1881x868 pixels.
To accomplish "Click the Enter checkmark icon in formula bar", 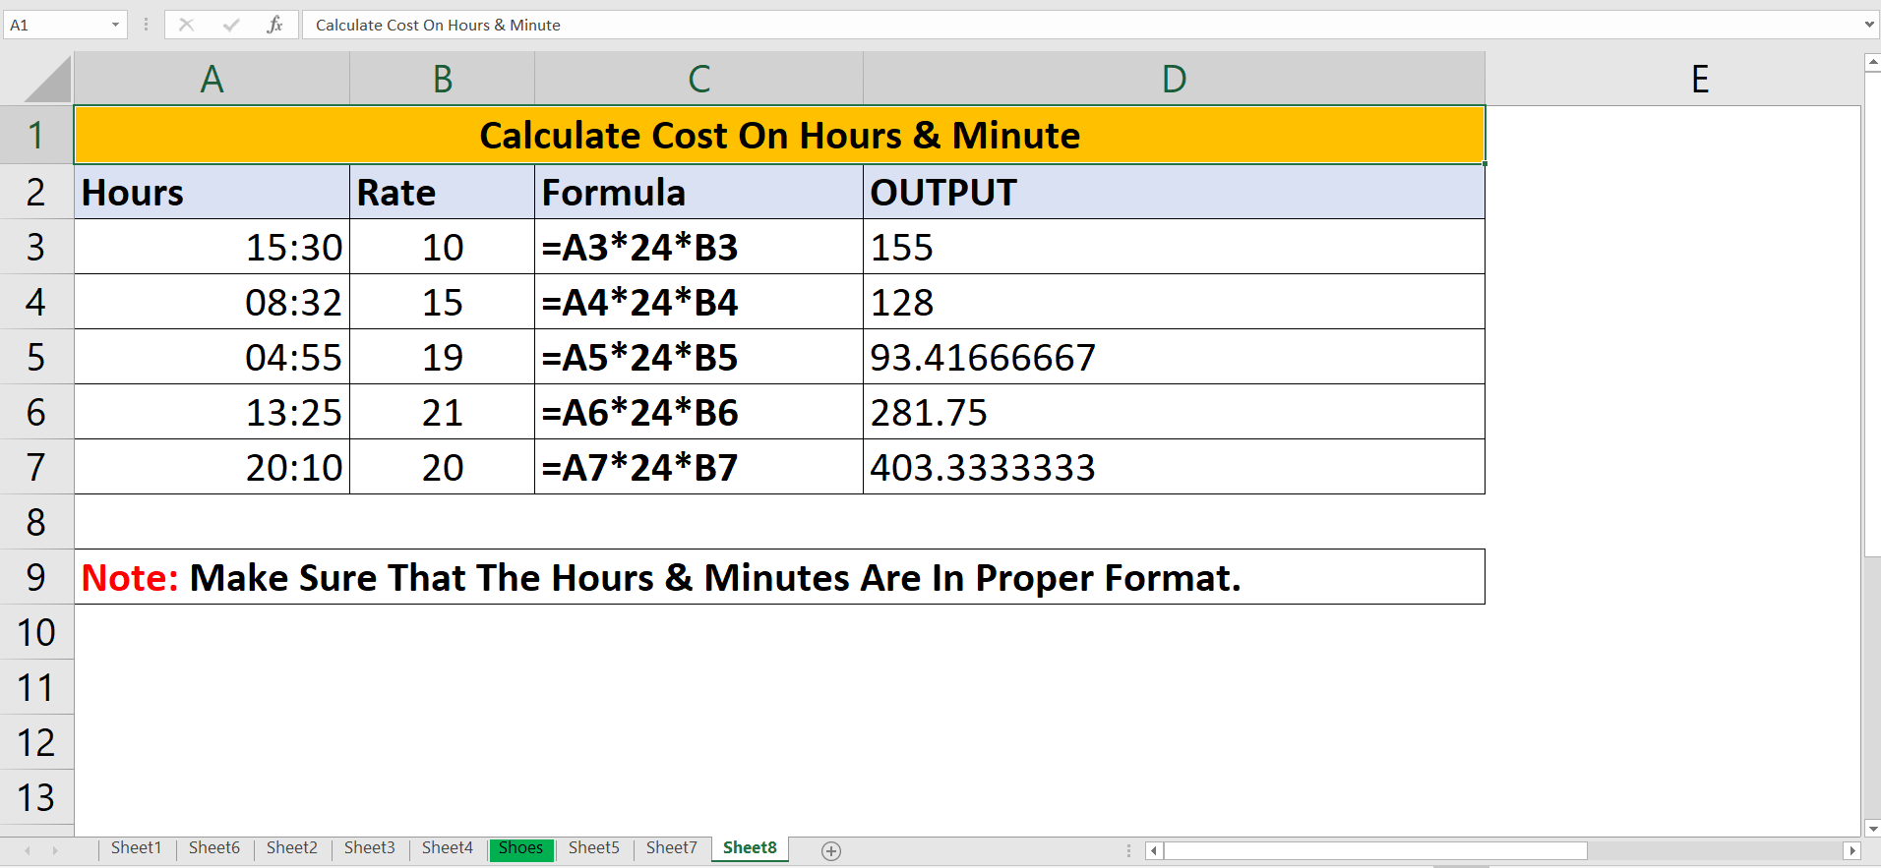I will [231, 25].
